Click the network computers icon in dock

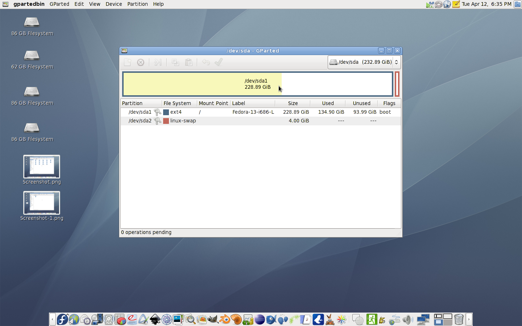[423, 319]
